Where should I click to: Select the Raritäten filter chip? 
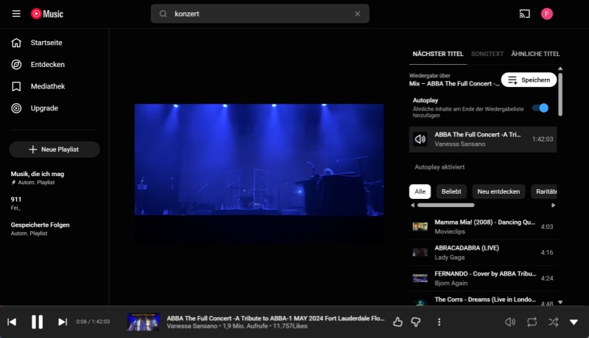(x=544, y=191)
